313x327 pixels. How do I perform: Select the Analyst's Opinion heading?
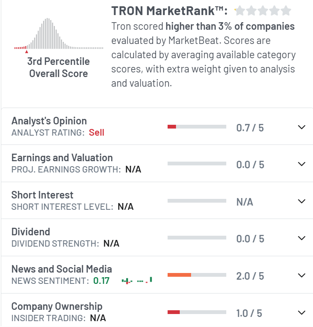pos(49,121)
